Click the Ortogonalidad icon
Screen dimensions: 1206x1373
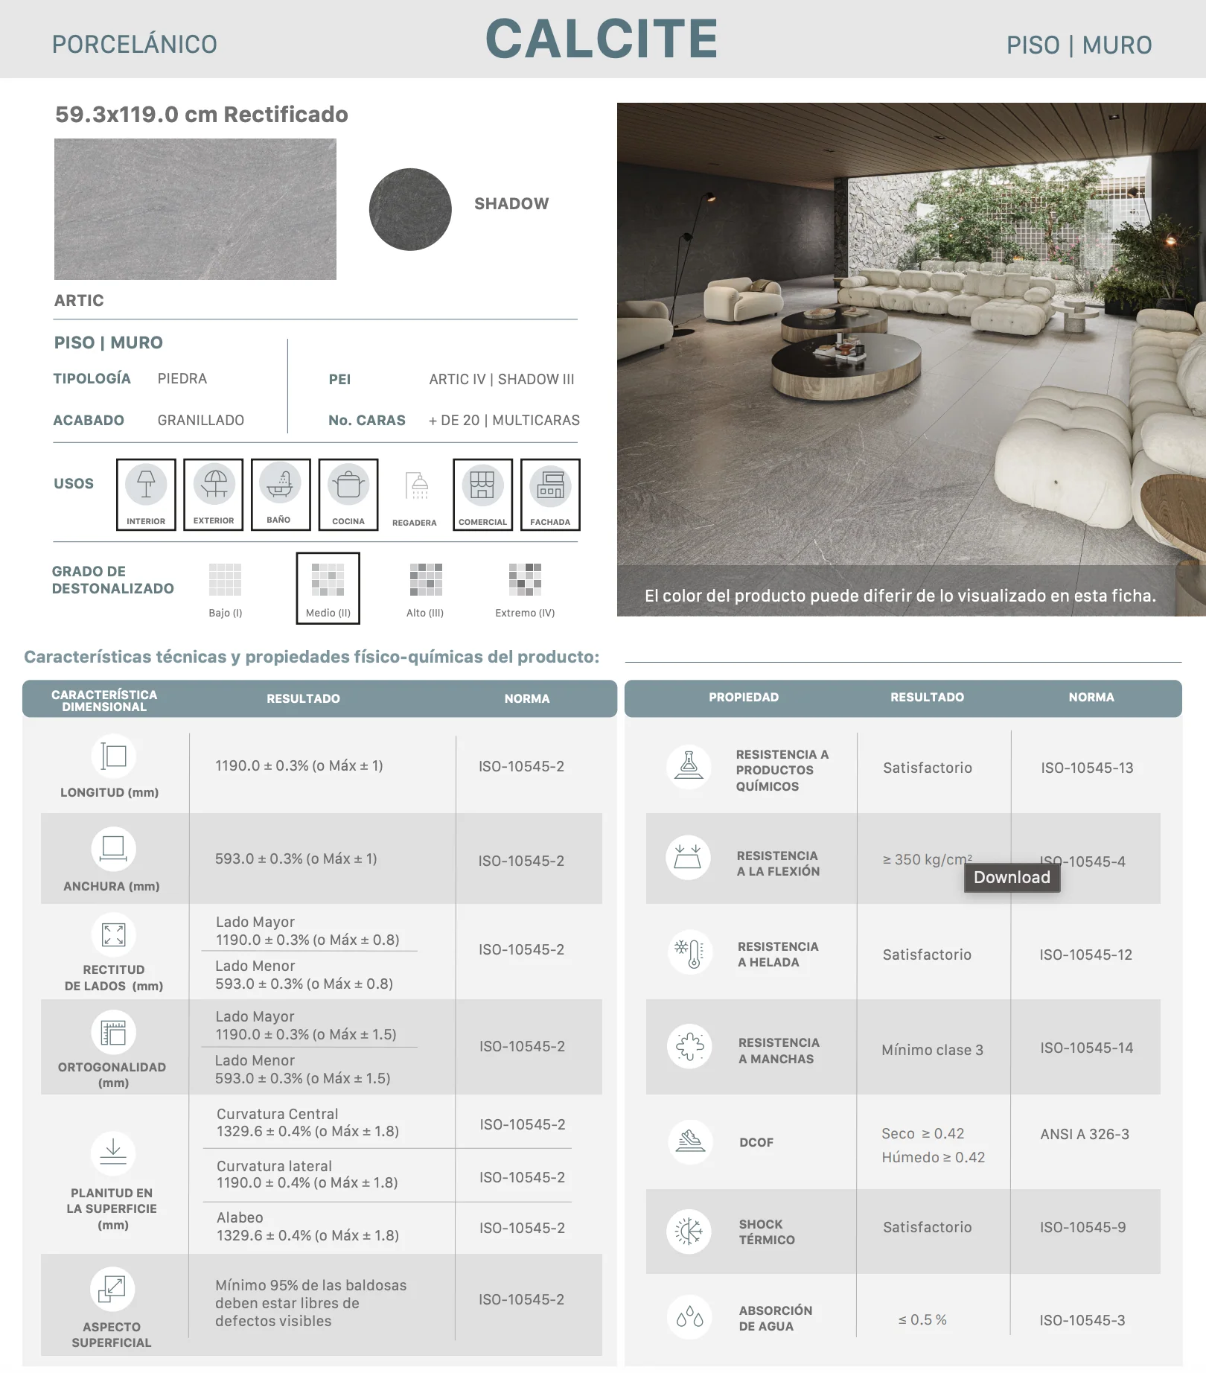coord(113,1032)
